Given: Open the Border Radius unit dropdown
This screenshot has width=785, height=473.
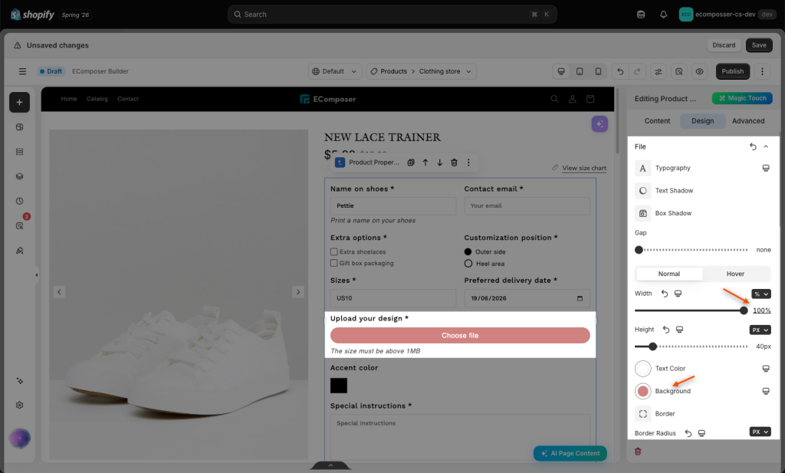Looking at the screenshot, I should (760, 432).
